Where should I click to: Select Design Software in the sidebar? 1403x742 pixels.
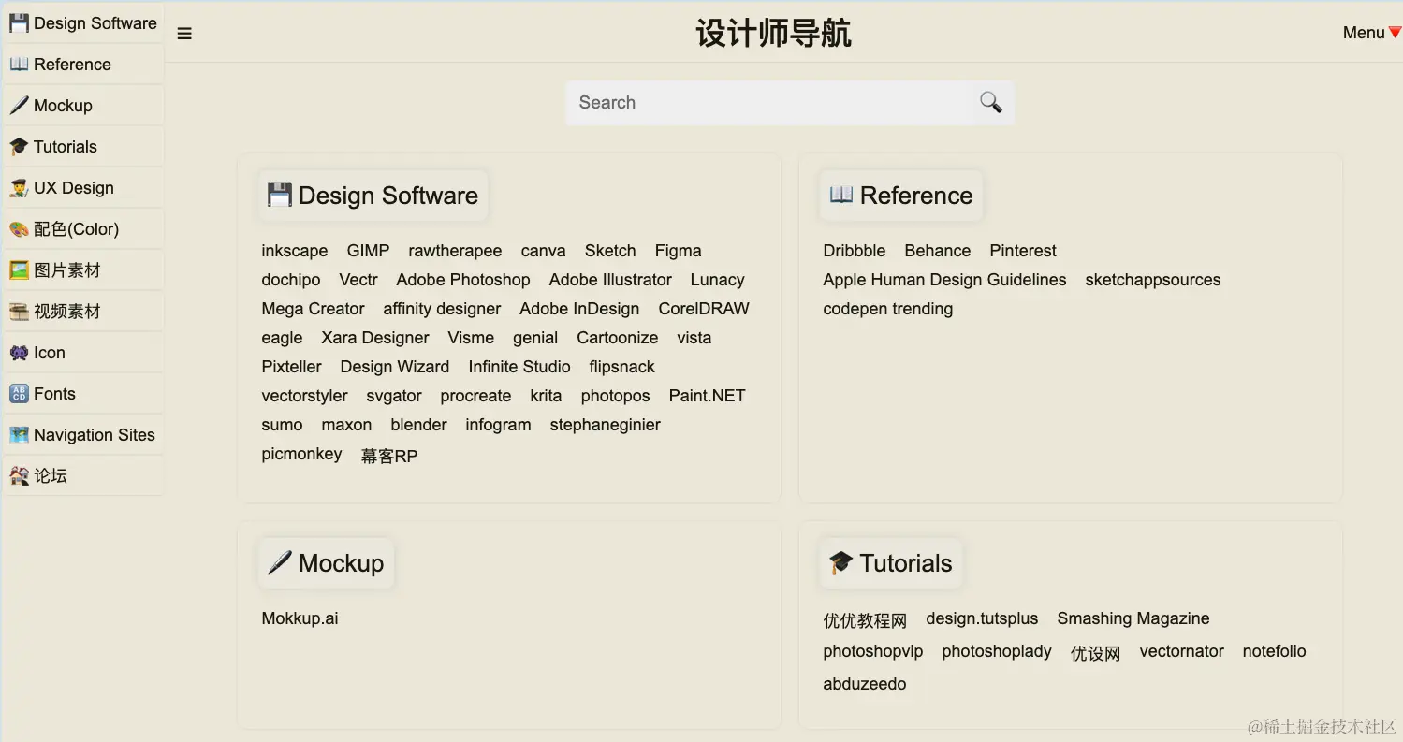(x=83, y=23)
